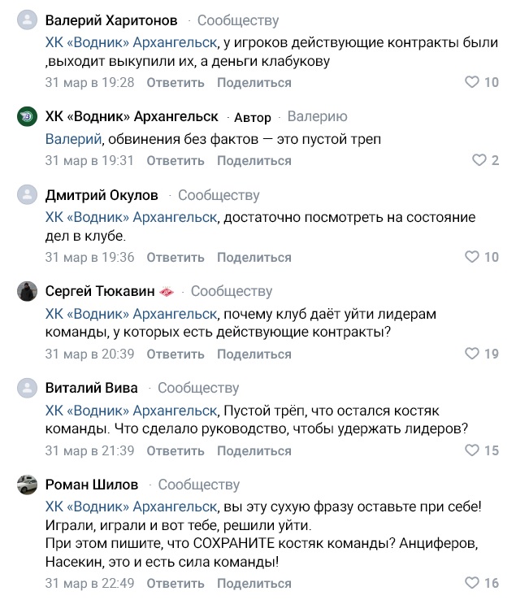Image resolution: width=516 pixels, height=600 pixels.
Task: Open ХК «Водник» club logo avatar
Action: coord(28,116)
